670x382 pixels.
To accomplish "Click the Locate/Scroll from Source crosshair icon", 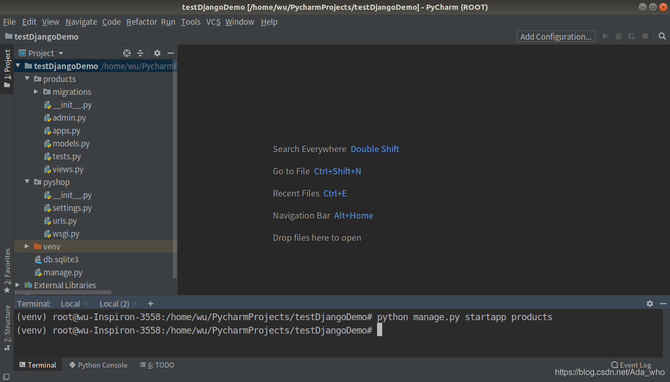I will (127, 53).
